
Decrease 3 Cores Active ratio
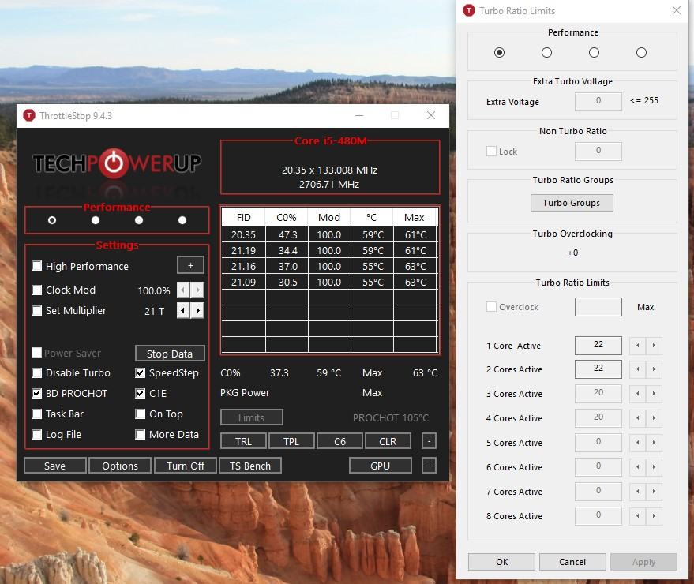click(x=637, y=394)
